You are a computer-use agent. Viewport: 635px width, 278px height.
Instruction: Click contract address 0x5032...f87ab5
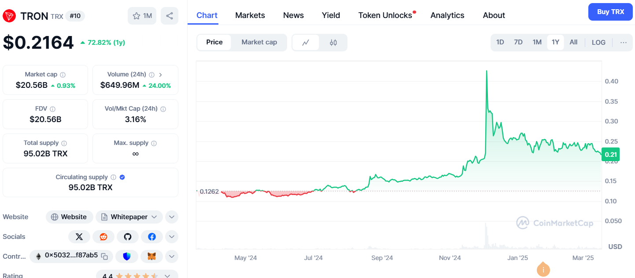[x=71, y=256]
